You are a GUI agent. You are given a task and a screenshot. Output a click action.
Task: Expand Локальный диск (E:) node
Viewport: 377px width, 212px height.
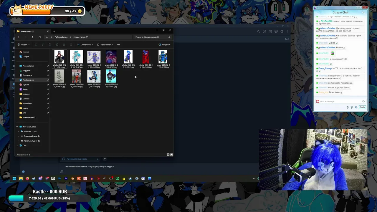pyautogui.click(x=18, y=141)
